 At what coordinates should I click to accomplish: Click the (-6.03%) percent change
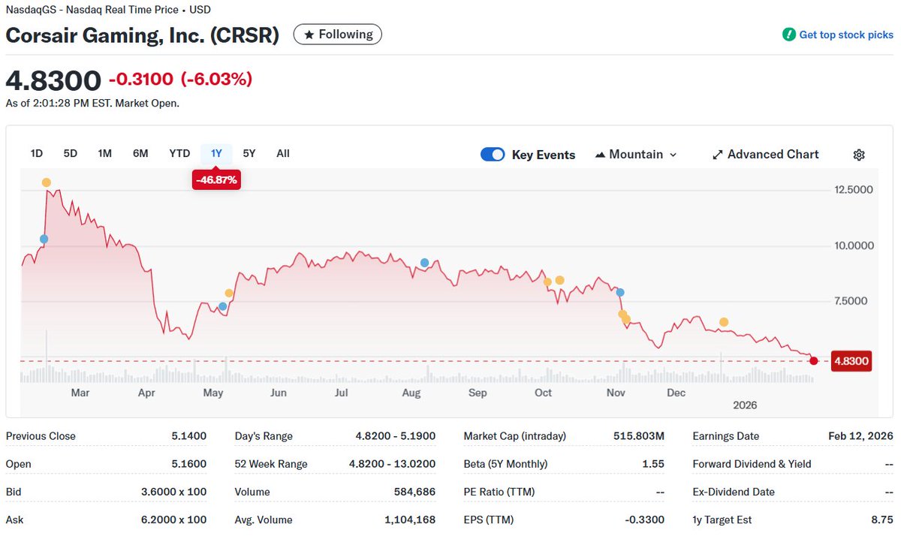pyautogui.click(x=217, y=79)
